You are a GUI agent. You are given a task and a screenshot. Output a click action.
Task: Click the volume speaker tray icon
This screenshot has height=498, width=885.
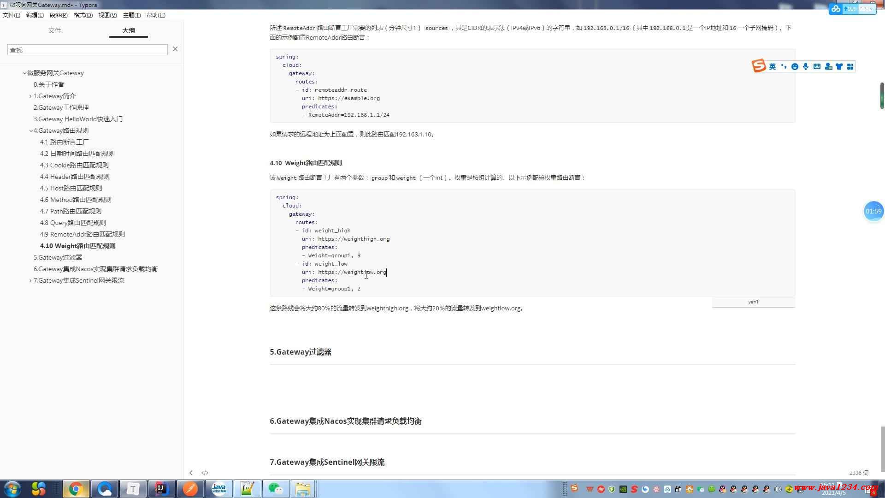(x=778, y=489)
